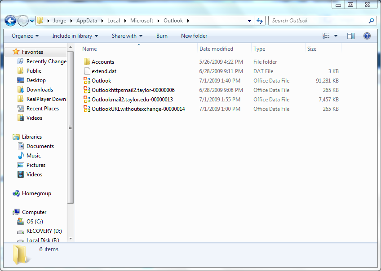Viewport: 381px width, 271px height.
Task: Click the 91,281 KB size cell
Action: pos(327,81)
